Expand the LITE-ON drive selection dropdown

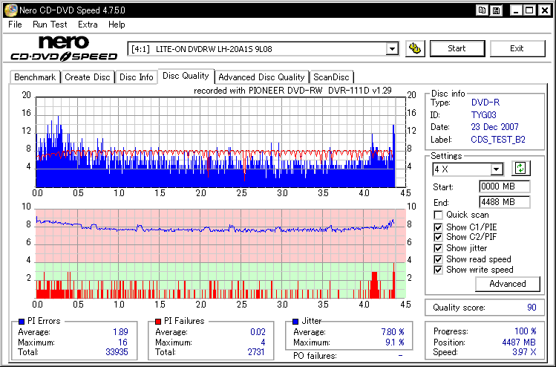point(392,49)
